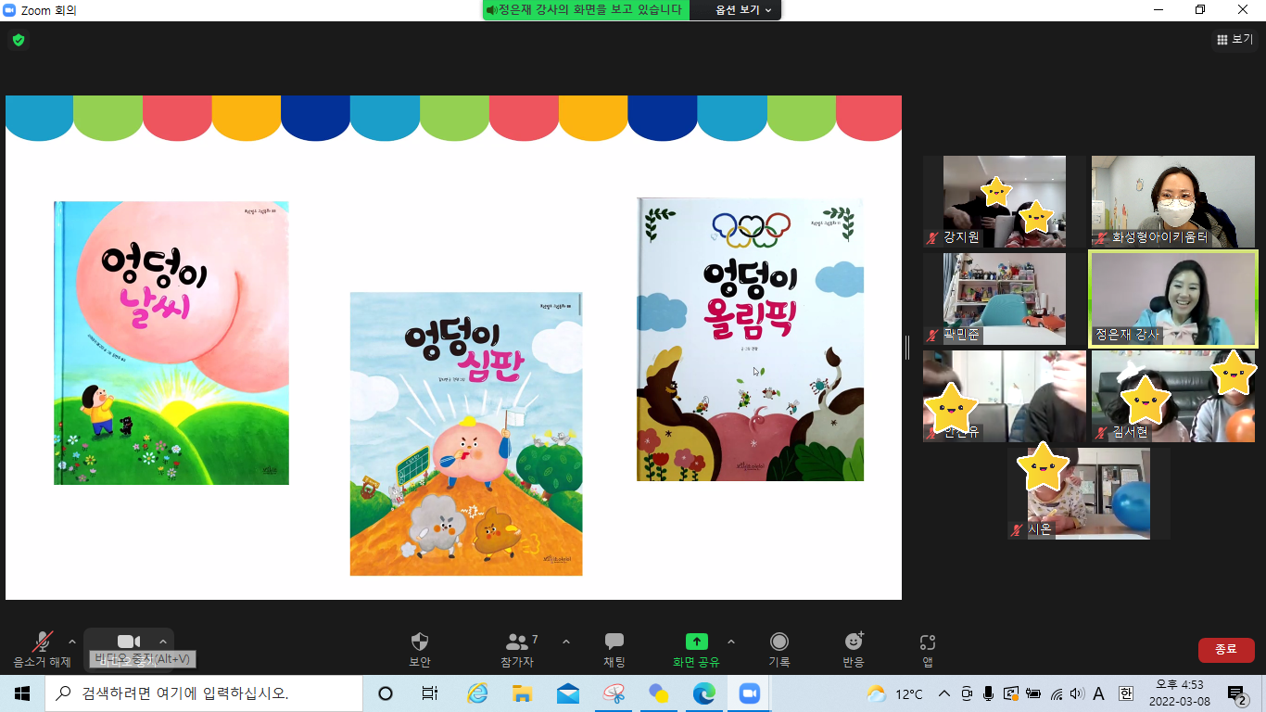
Task: Click the battery tray icon
Action: 1033,693
